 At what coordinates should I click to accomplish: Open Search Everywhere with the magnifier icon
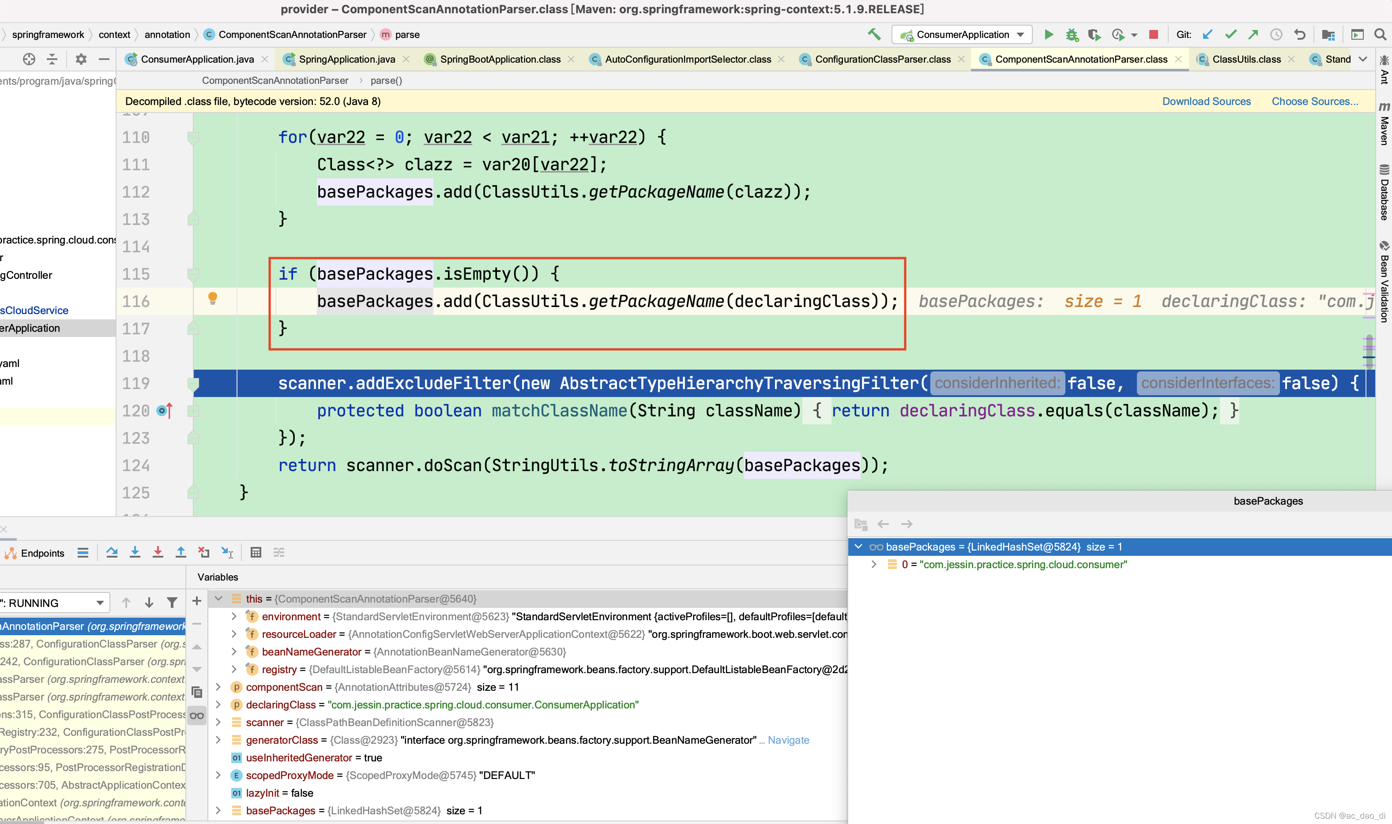[x=1380, y=34]
